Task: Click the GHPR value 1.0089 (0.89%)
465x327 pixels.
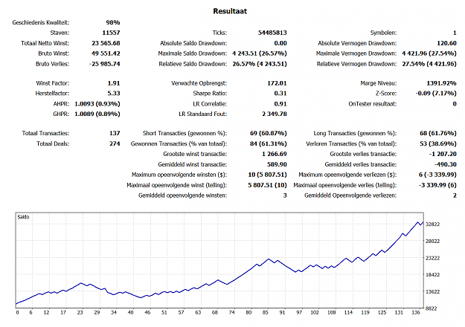Action: point(97,114)
